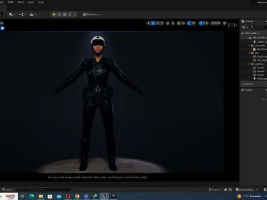Image resolution: width=267 pixels, height=200 pixels.
Task: Open the Actor menu
Action: pos(31,2)
